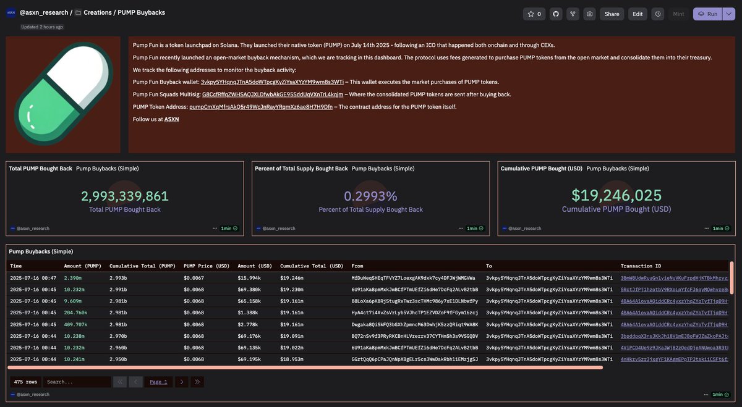
Task: Open transaction ID starting with 5RctJfPj1hzotbV9
Action: pos(675,289)
